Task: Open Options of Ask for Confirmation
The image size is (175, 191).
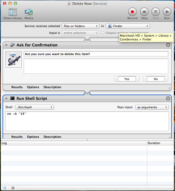Action: tap(33, 87)
